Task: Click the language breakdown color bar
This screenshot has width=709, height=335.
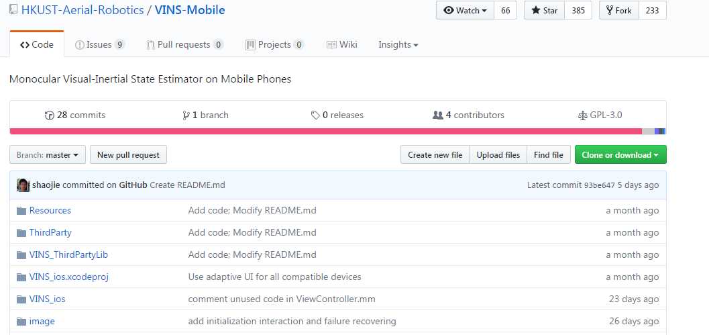Action: [x=338, y=132]
